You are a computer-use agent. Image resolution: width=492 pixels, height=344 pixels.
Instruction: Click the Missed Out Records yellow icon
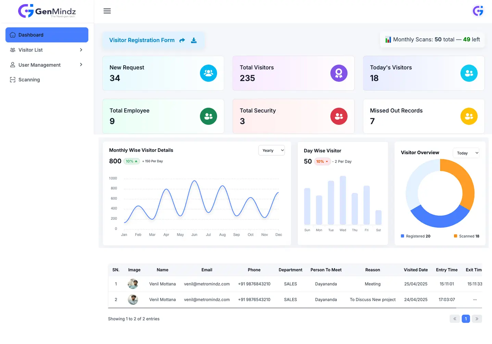469,116
